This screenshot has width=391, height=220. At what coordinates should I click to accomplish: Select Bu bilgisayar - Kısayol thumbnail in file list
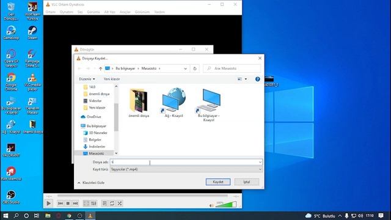(209, 105)
